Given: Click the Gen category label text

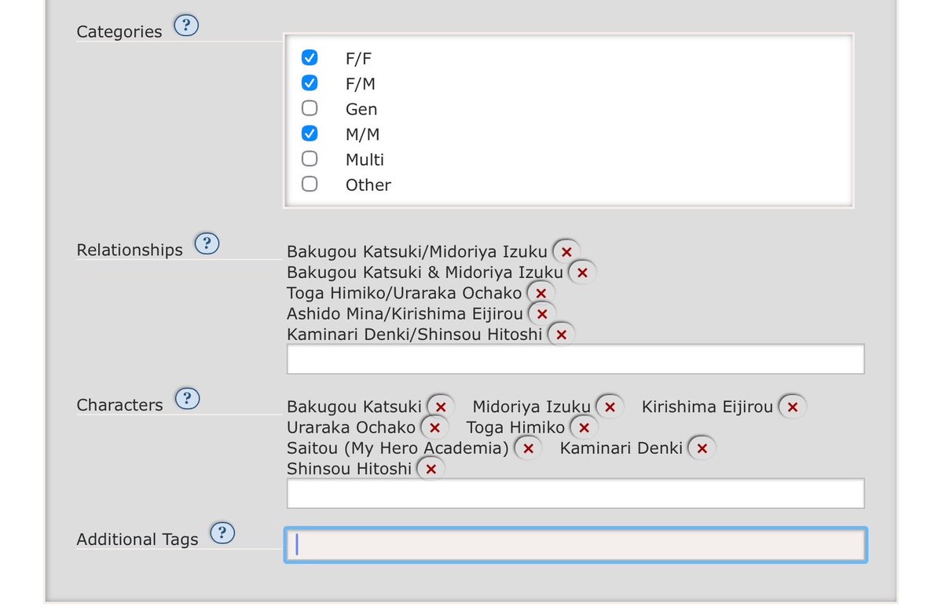Looking at the screenshot, I should pos(361,109).
